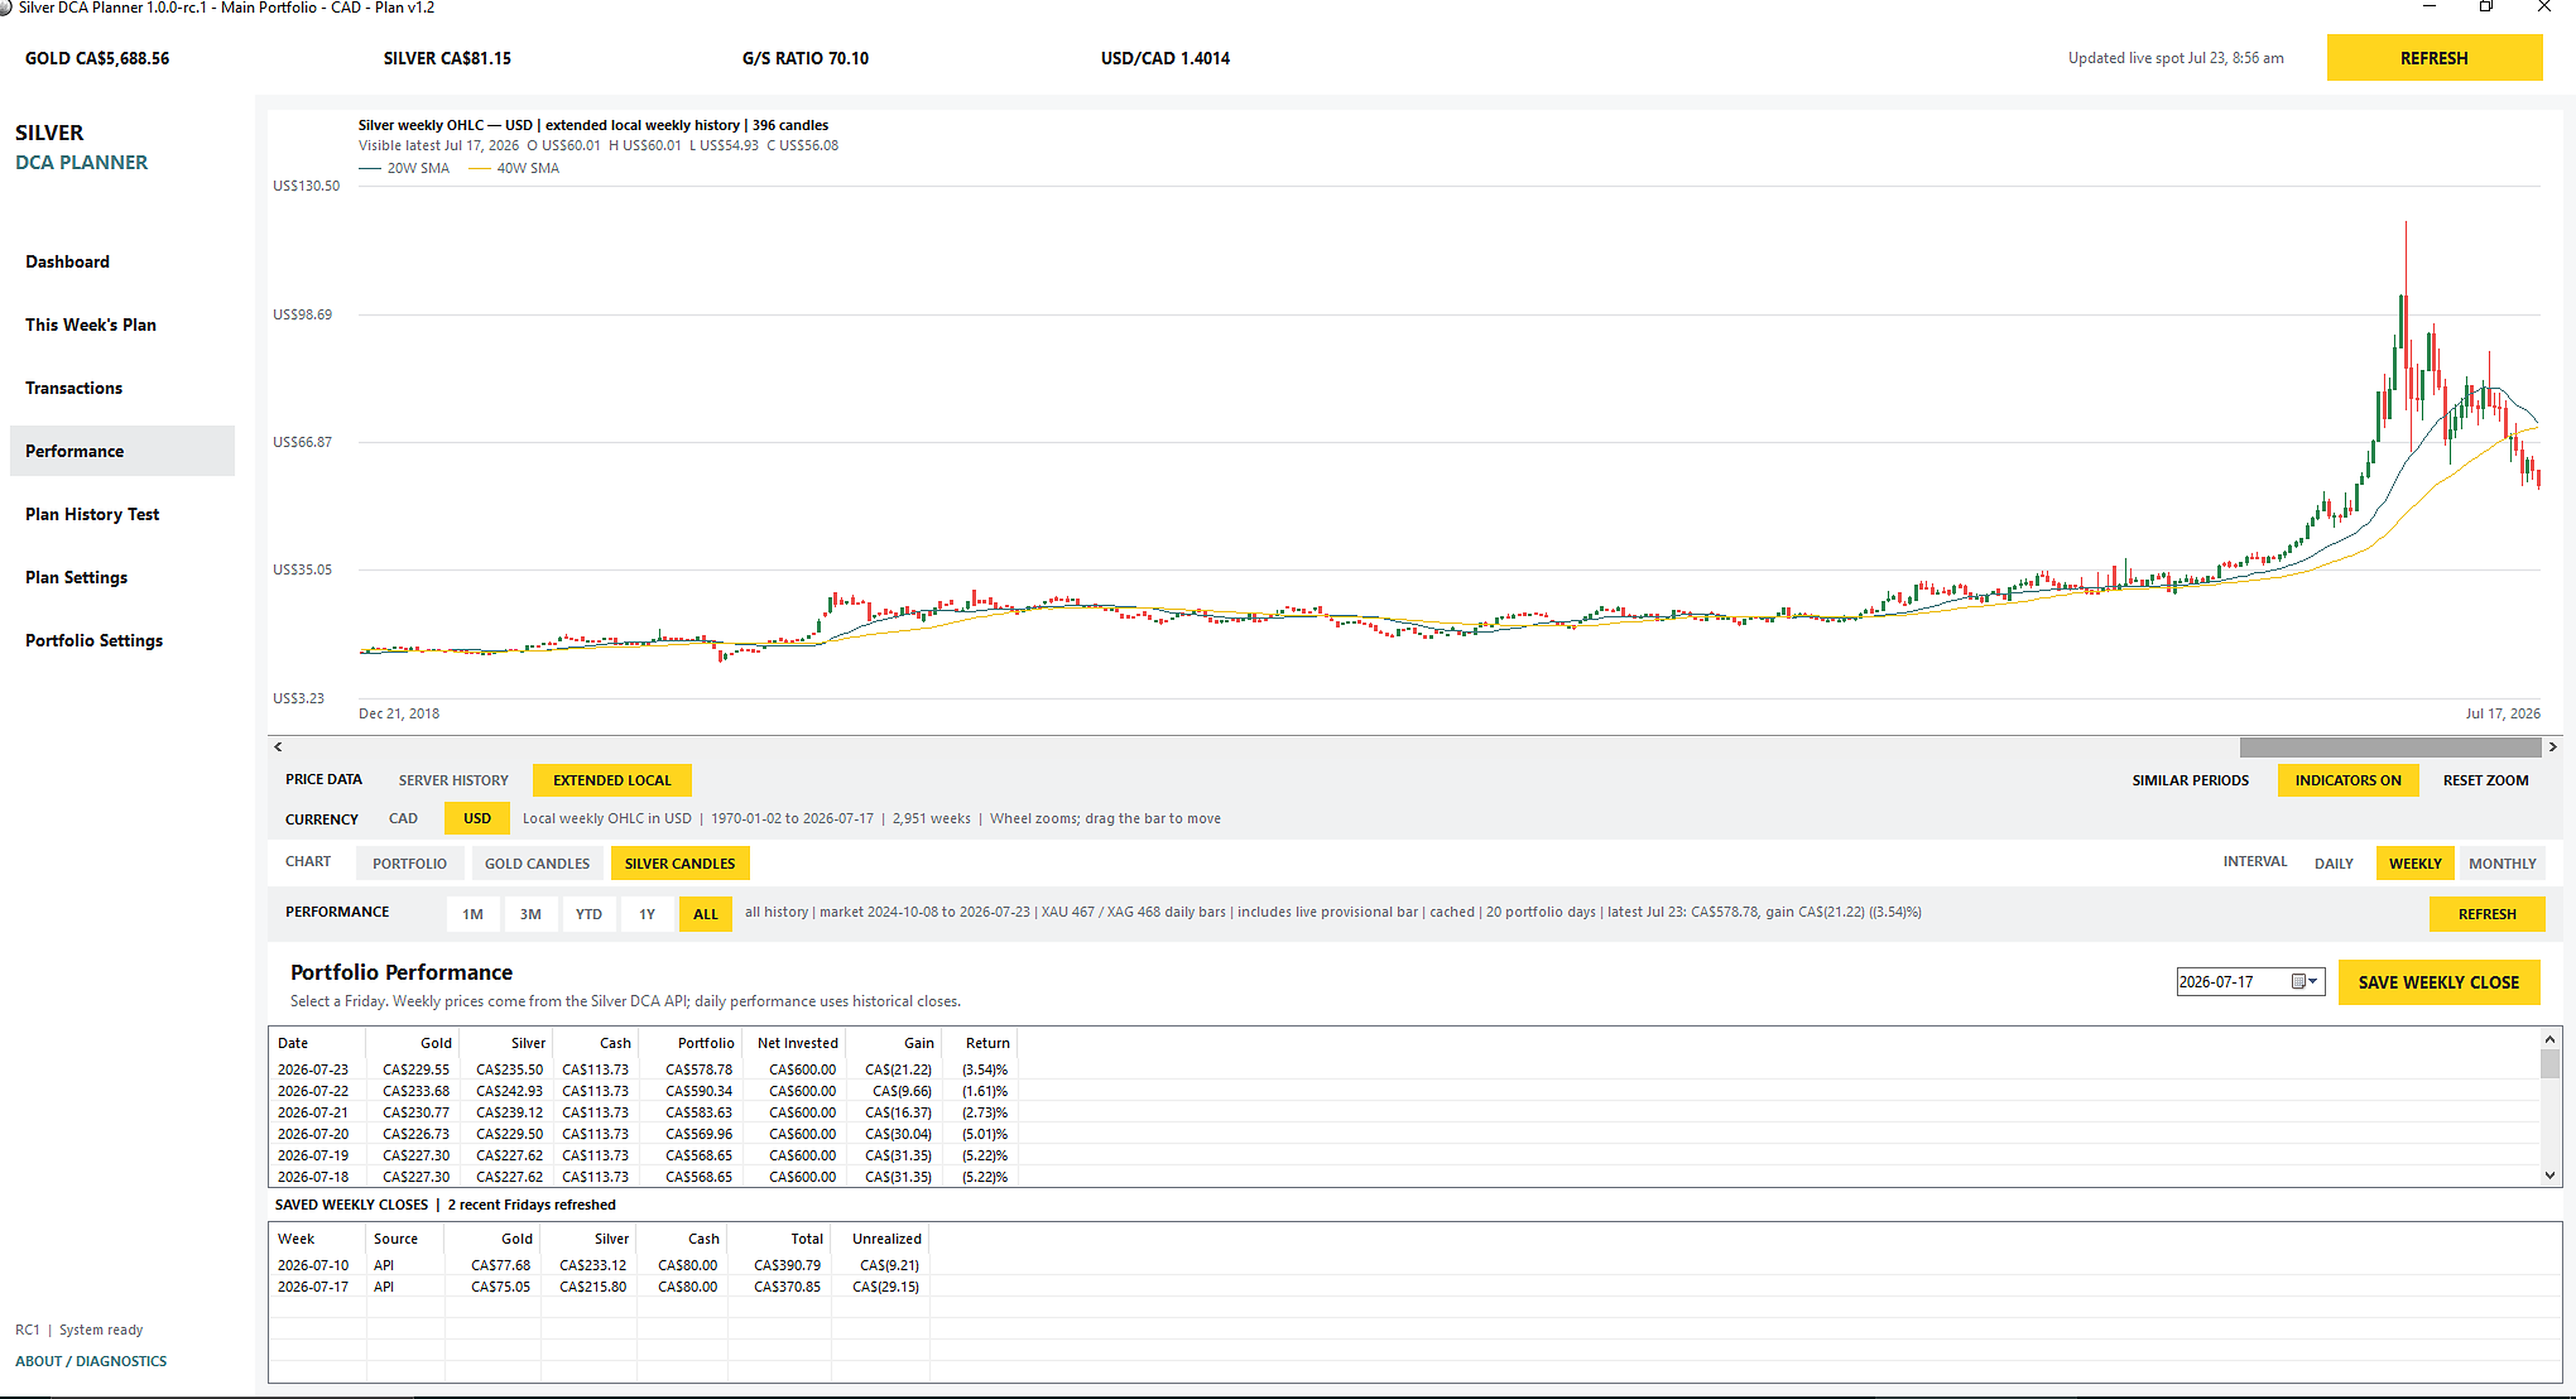Click the chart scrollbar right arrow
This screenshot has height=1399, width=2576.
(2551, 746)
